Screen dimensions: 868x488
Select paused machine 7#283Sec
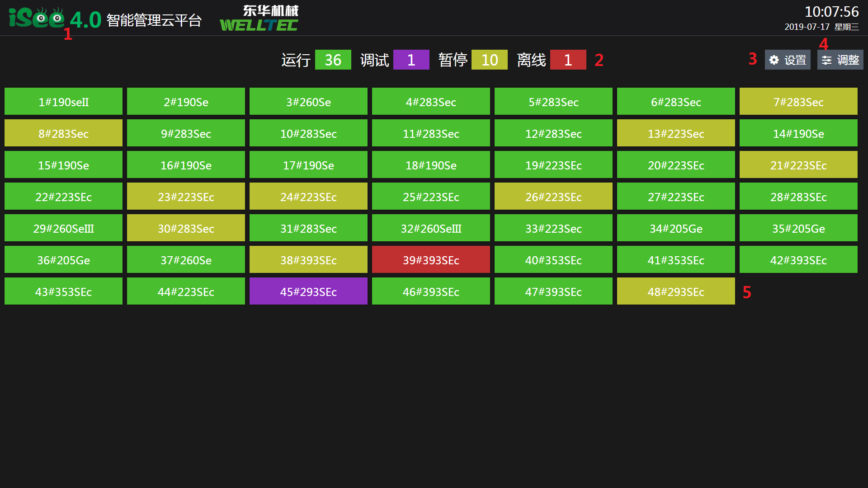click(x=798, y=102)
